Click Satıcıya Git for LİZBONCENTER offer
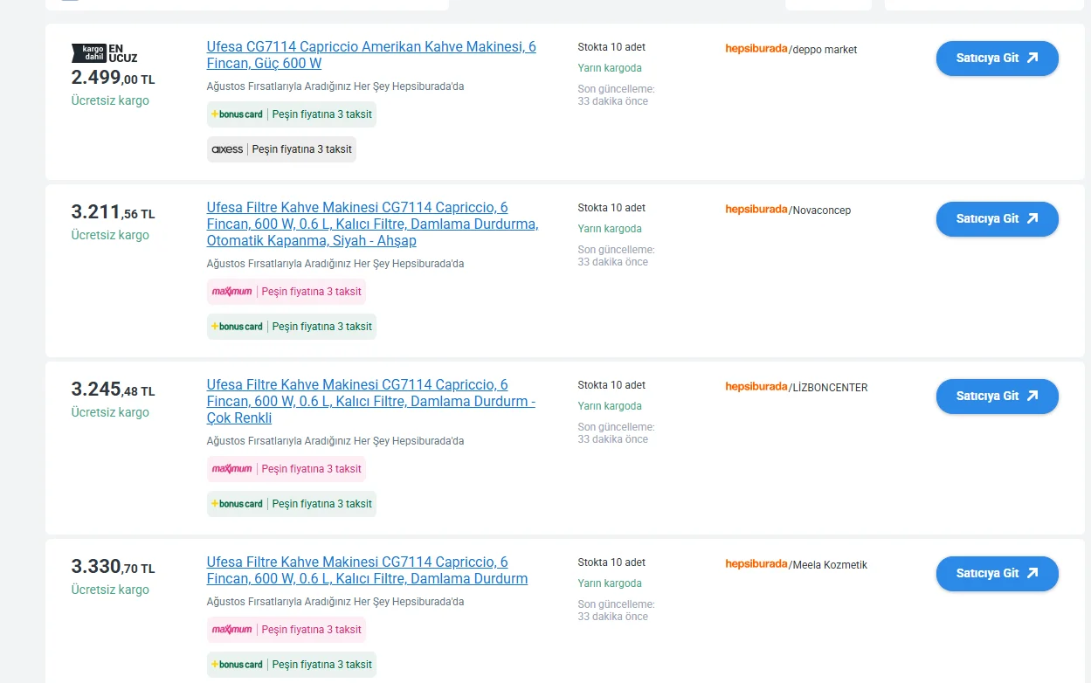Image resolution: width=1091 pixels, height=683 pixels. pos(997,397)
